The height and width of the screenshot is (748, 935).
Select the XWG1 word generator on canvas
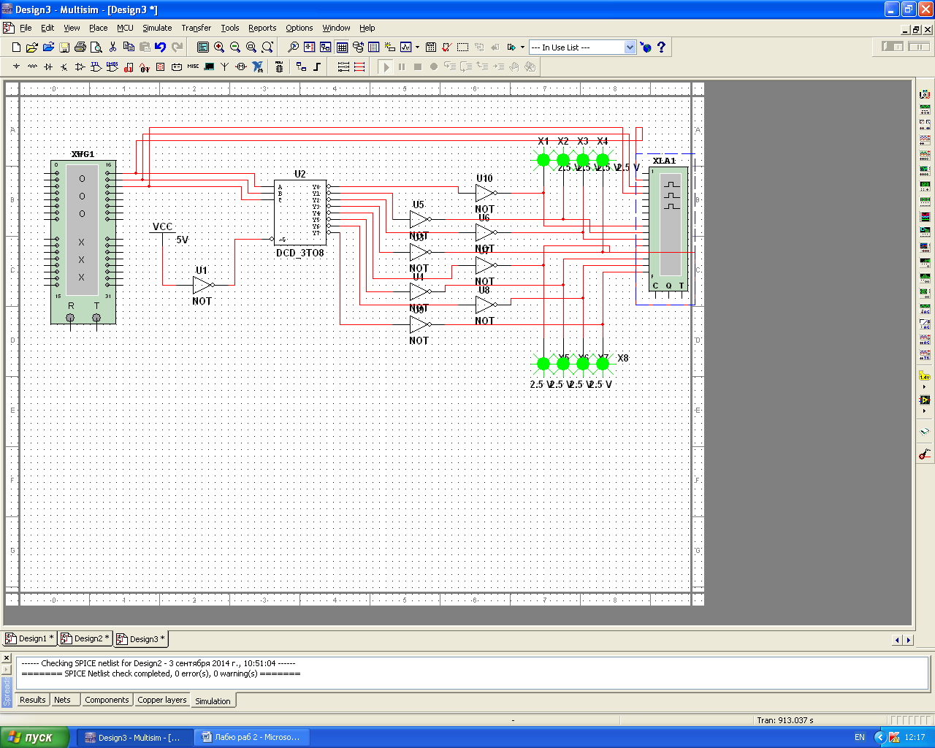[83, 242]
